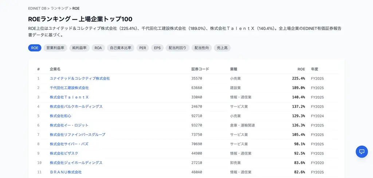
Task: Open 株式会社和心 company link
Action: tap(60, 116)
